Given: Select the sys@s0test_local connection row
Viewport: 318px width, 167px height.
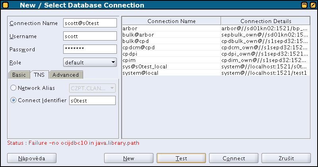Looking at the screenshot, I should click(x=216, y=66).
